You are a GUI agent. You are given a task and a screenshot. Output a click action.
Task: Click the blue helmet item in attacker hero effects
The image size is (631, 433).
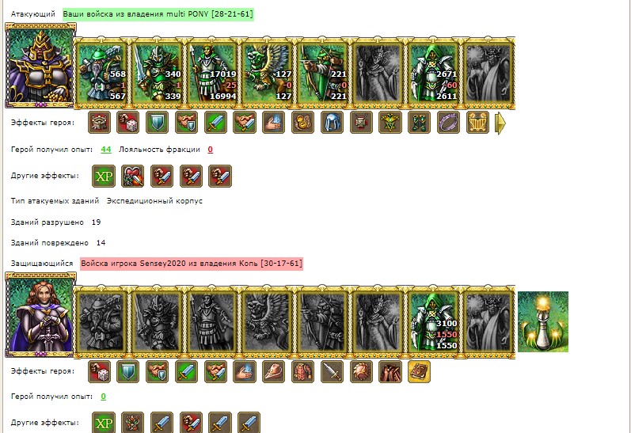click(332, 123)
